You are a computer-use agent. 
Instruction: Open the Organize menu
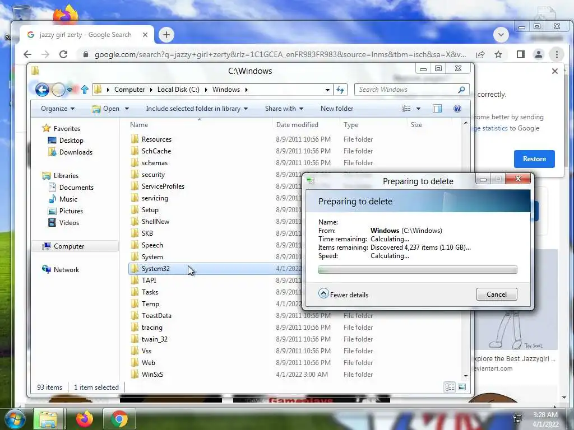click(x=58, y=109)
